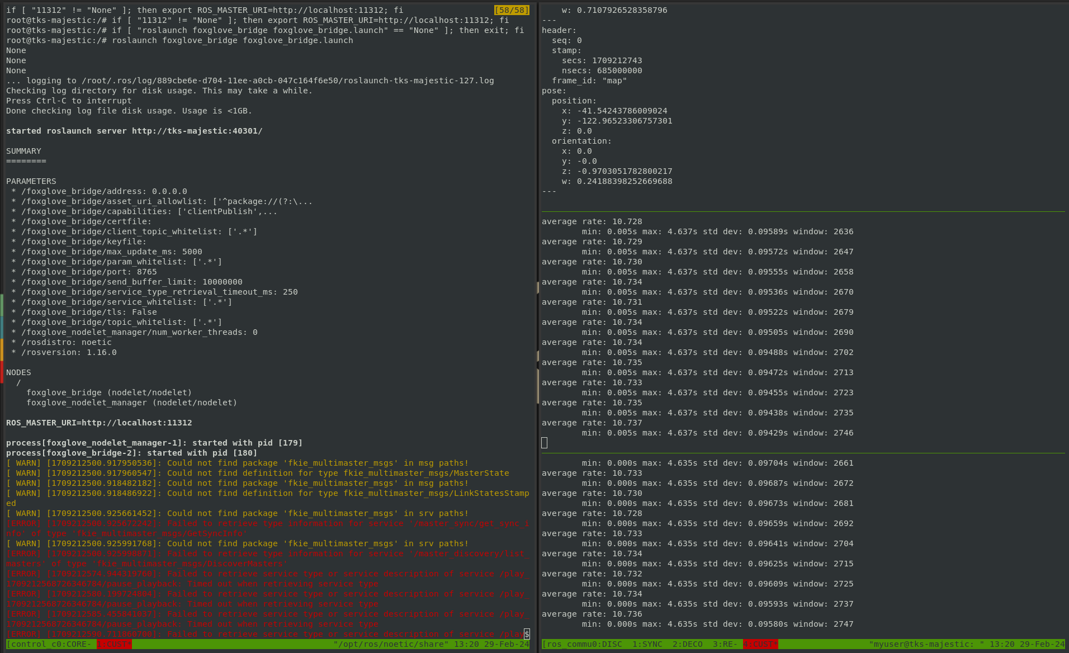The height and width of the screenshot is (653, 1069).
Task: Click the process started with pid [179] line
Action: point(154,443)
